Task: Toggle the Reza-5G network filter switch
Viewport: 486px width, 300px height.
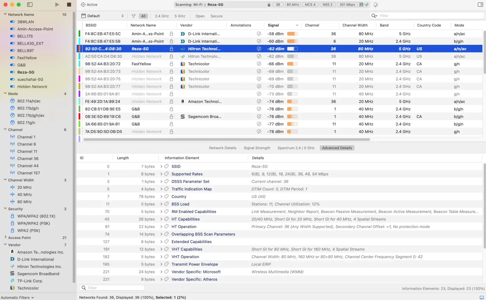Action: point(12,72)
